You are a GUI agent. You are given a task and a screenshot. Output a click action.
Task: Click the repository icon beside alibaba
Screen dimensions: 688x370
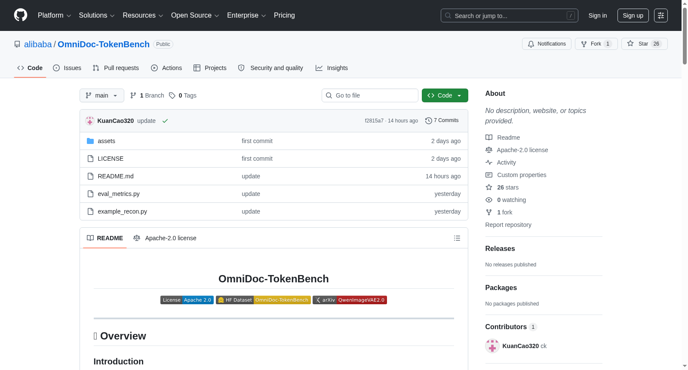point(17,44)
